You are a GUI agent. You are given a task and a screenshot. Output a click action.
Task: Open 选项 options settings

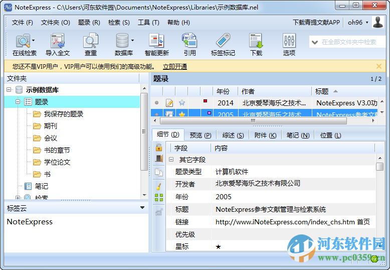pyautogui.click(x=289, y=45)
